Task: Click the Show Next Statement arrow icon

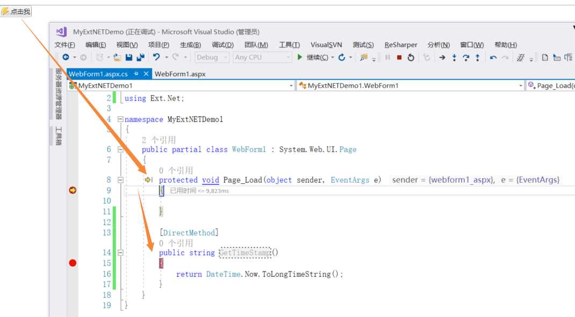Action: click(442, 57)
